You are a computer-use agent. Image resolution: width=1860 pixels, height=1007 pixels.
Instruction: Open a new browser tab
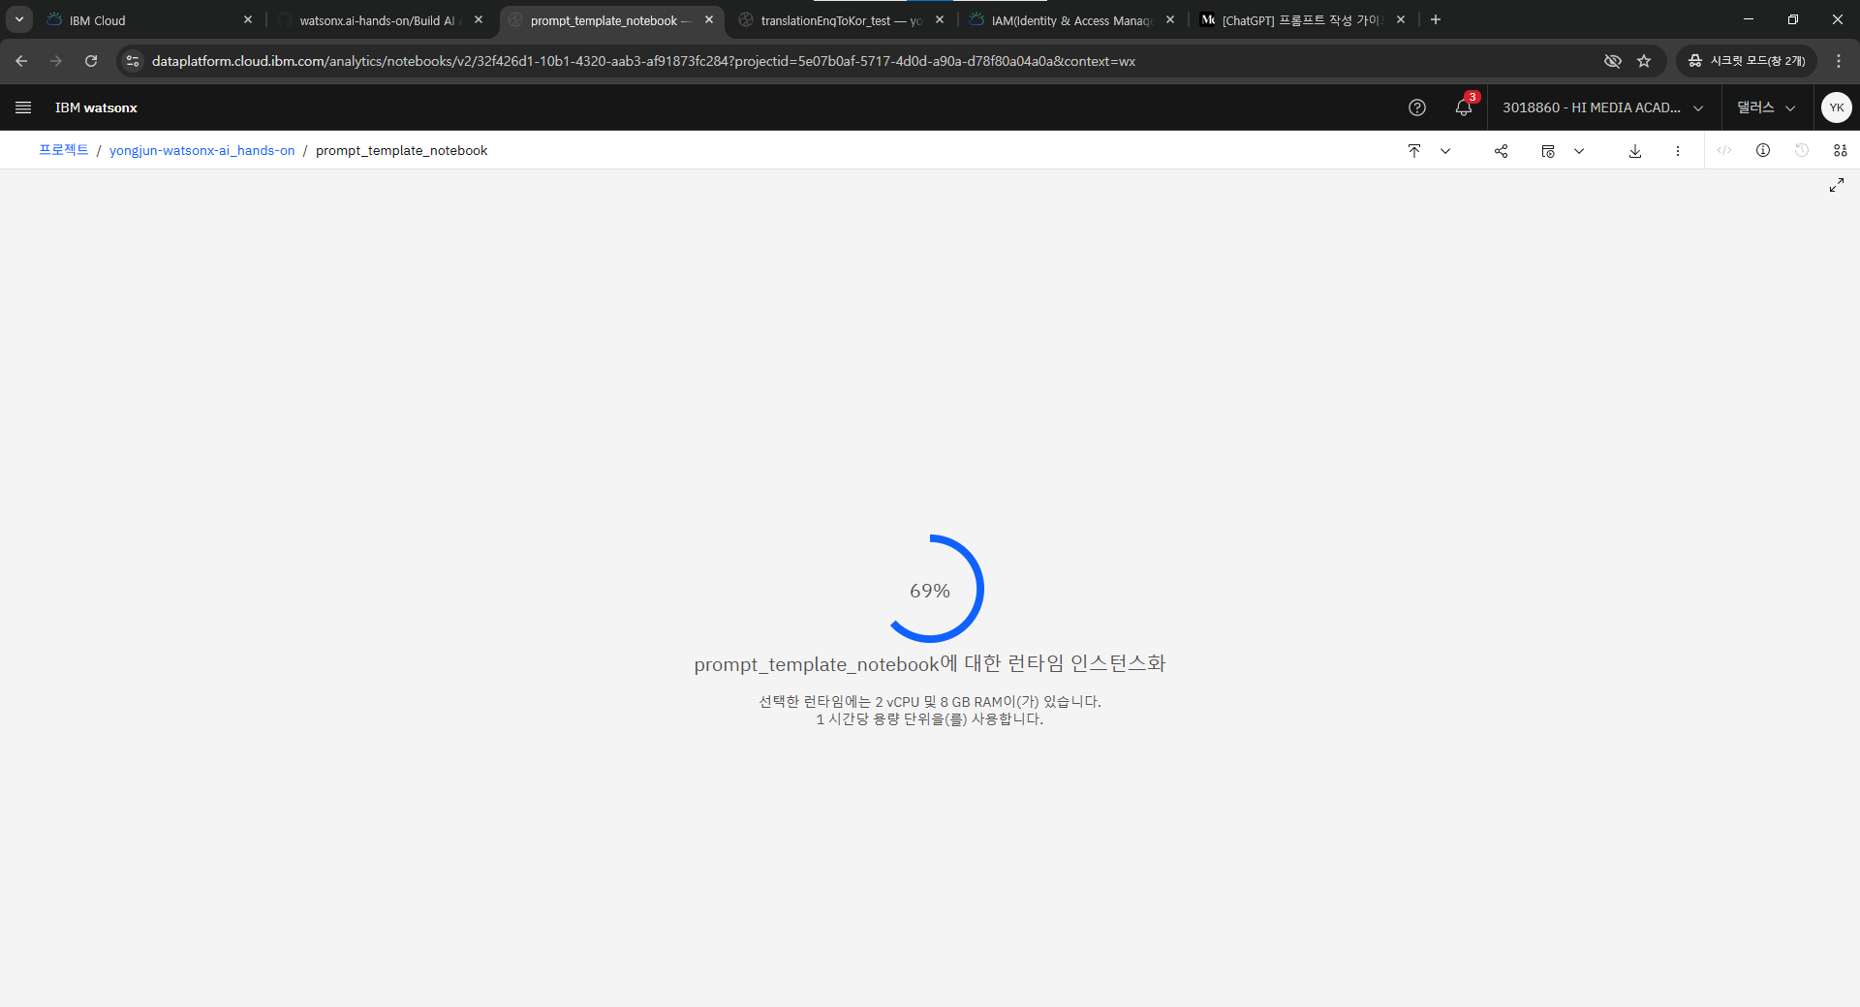tap(1436, 19)
